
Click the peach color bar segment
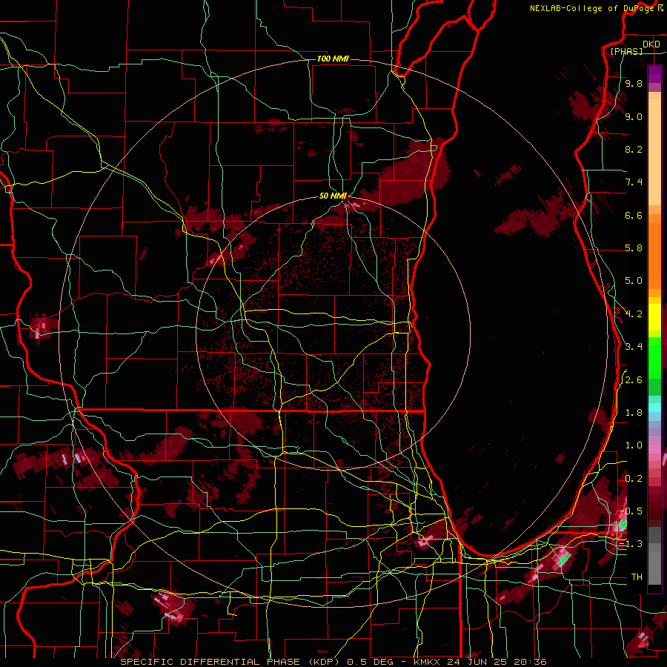[x=654, y=152]
